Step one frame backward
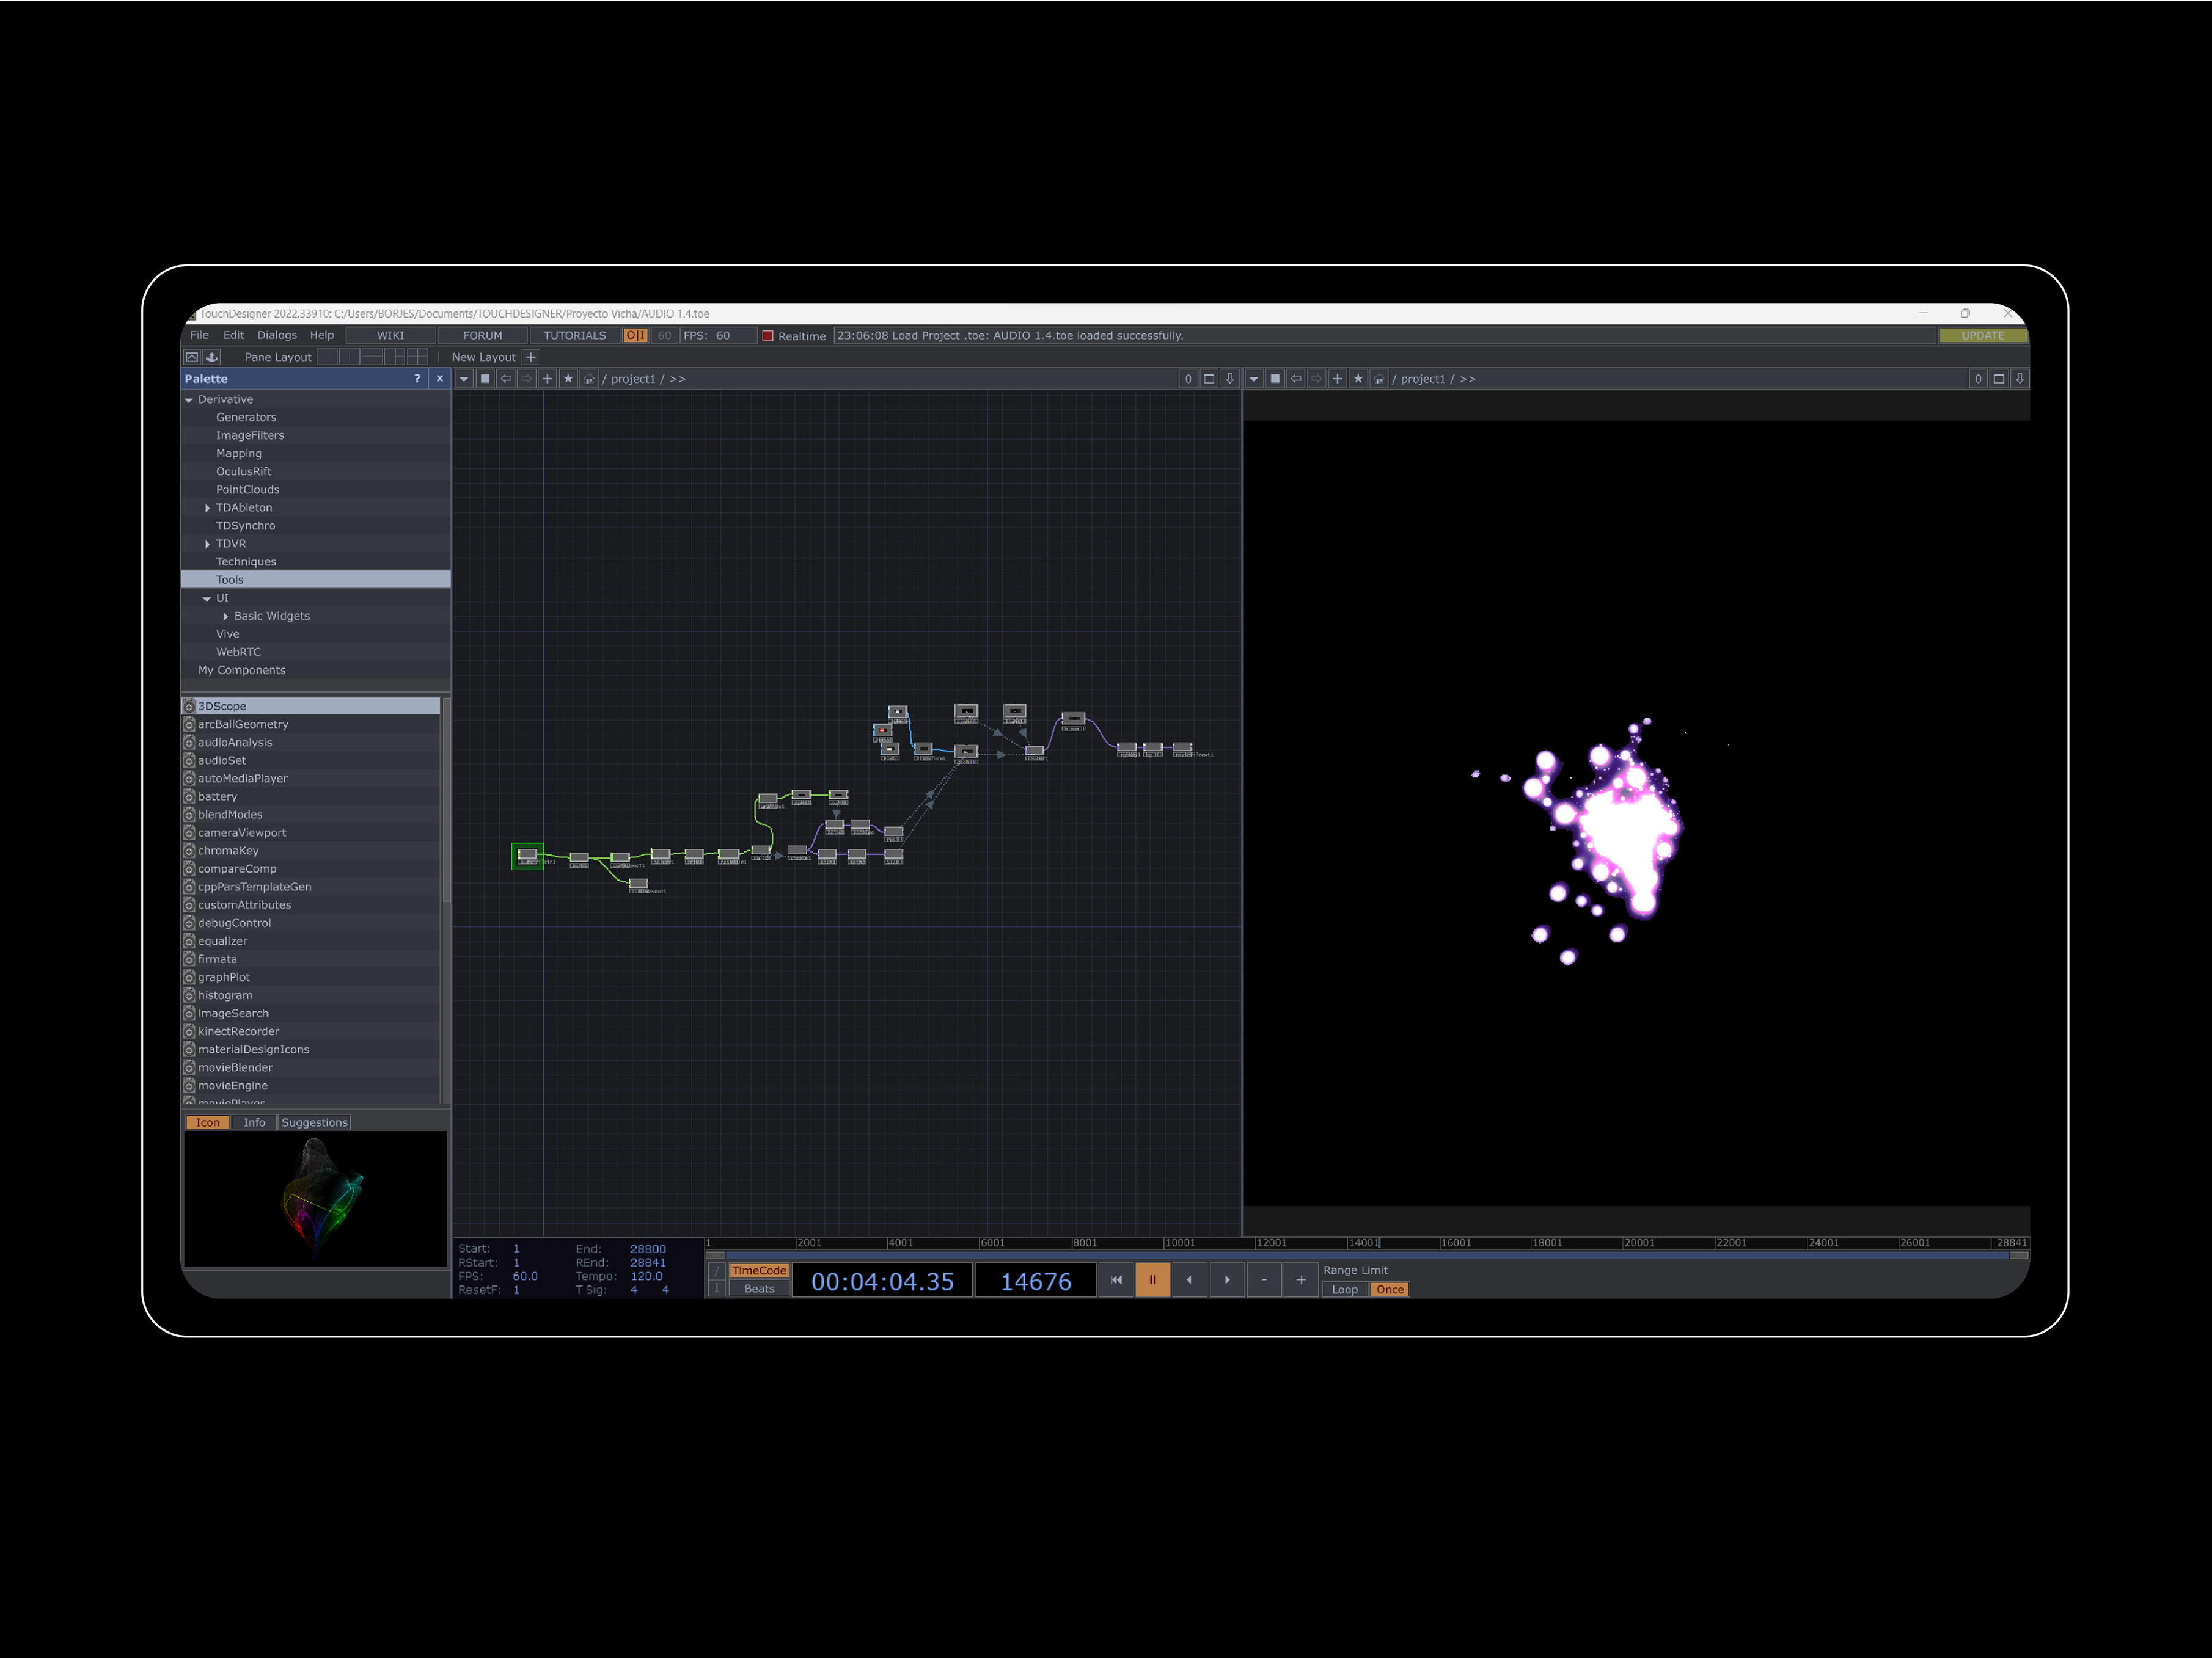This screenshot has width=2212, height=1658. pyautogui.click(x=1189, y=1279)
